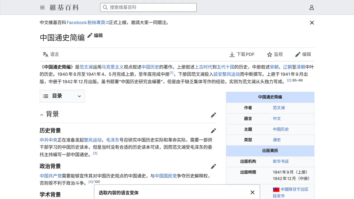
Task: Open the 中國陕甘宁边区 link
Action: point(294,189)
